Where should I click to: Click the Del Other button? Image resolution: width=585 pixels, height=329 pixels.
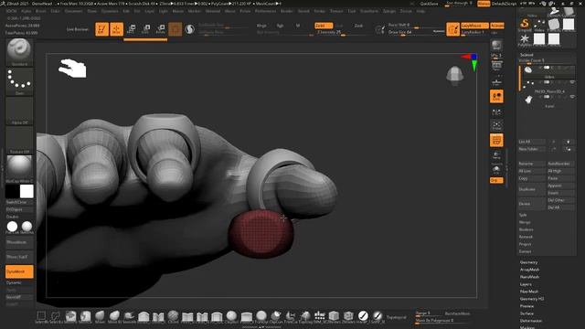click(560, 200)
